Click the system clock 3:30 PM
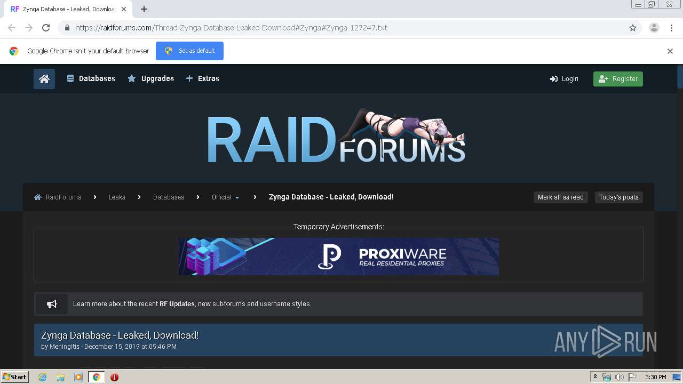 click(x=656, y=377)
